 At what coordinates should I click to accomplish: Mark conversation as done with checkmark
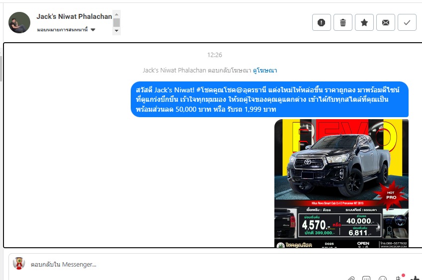coord(407,22)
